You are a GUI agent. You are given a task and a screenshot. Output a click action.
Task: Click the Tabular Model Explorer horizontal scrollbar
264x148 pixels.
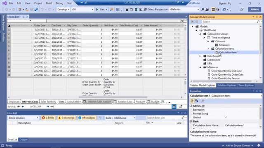(x=222, y=81)
